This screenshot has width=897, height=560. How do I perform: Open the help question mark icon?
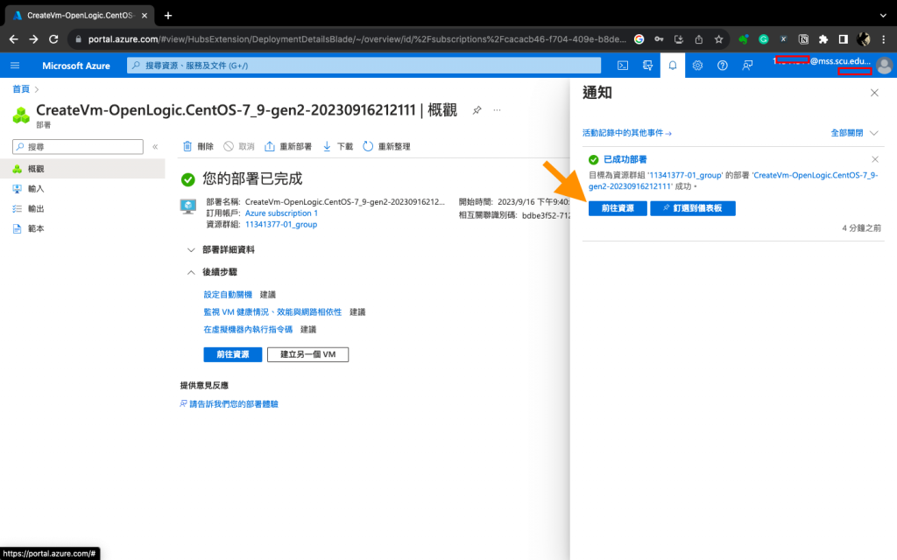pyautogui.click(x=723, y=66)
